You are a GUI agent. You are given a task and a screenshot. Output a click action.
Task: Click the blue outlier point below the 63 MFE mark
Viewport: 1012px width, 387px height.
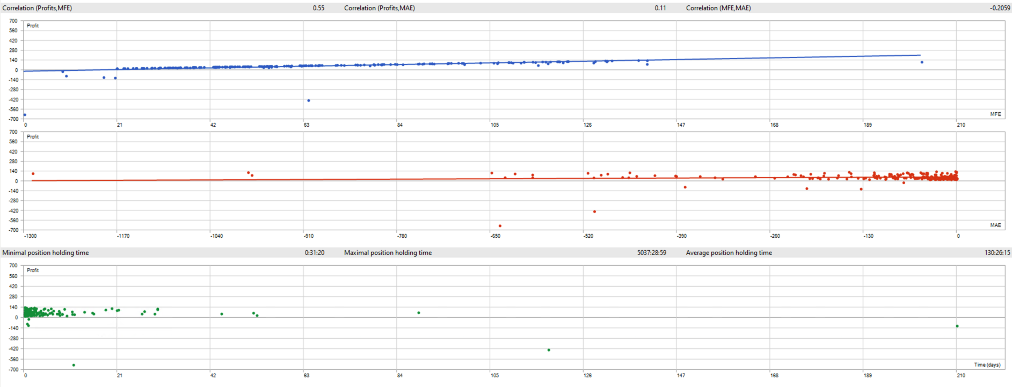[308, 100]
